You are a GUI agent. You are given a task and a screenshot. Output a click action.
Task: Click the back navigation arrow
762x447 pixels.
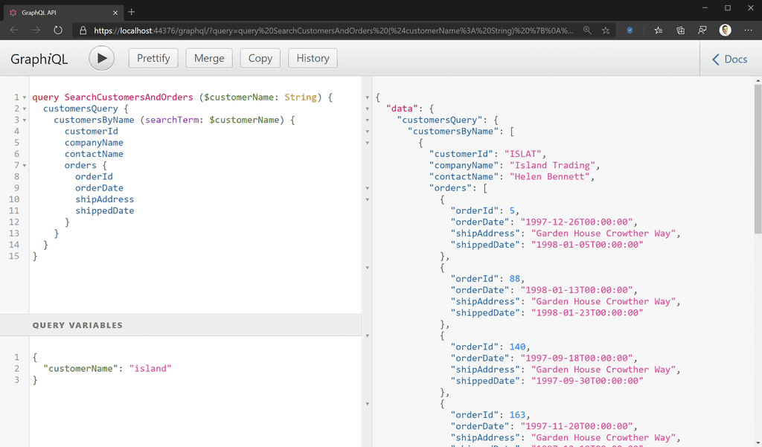click(x=15, y=30)
